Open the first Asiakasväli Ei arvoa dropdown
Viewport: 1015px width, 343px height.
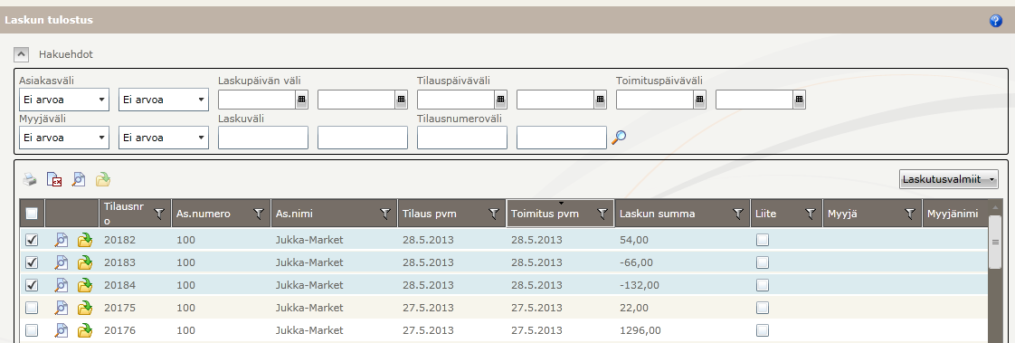coord(64,100)
